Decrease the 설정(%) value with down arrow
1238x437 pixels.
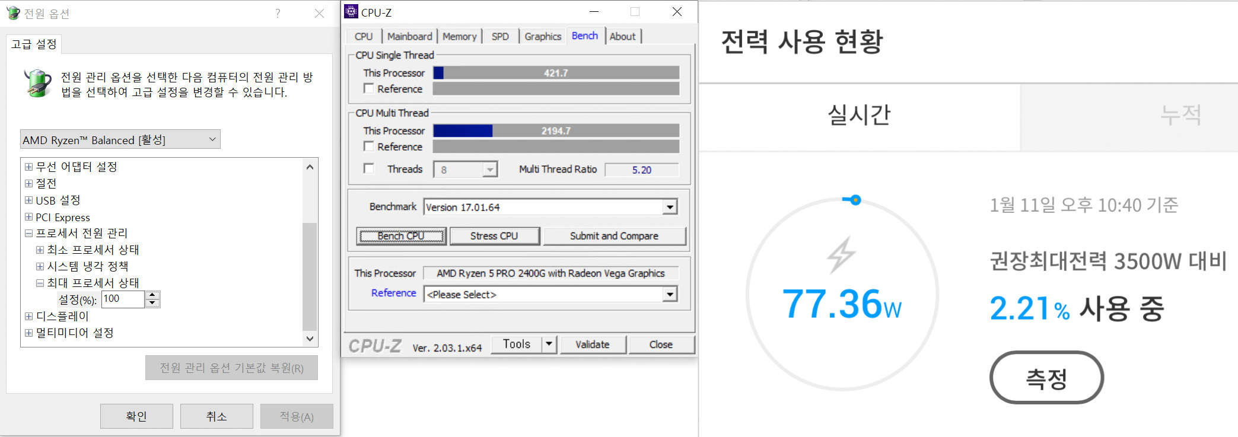152,303
